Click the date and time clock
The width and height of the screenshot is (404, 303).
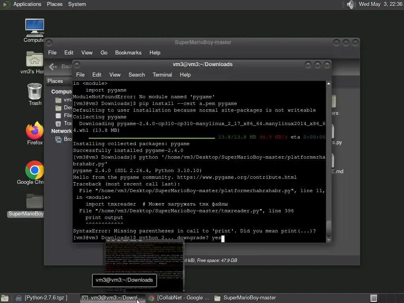tap(381, 4)
